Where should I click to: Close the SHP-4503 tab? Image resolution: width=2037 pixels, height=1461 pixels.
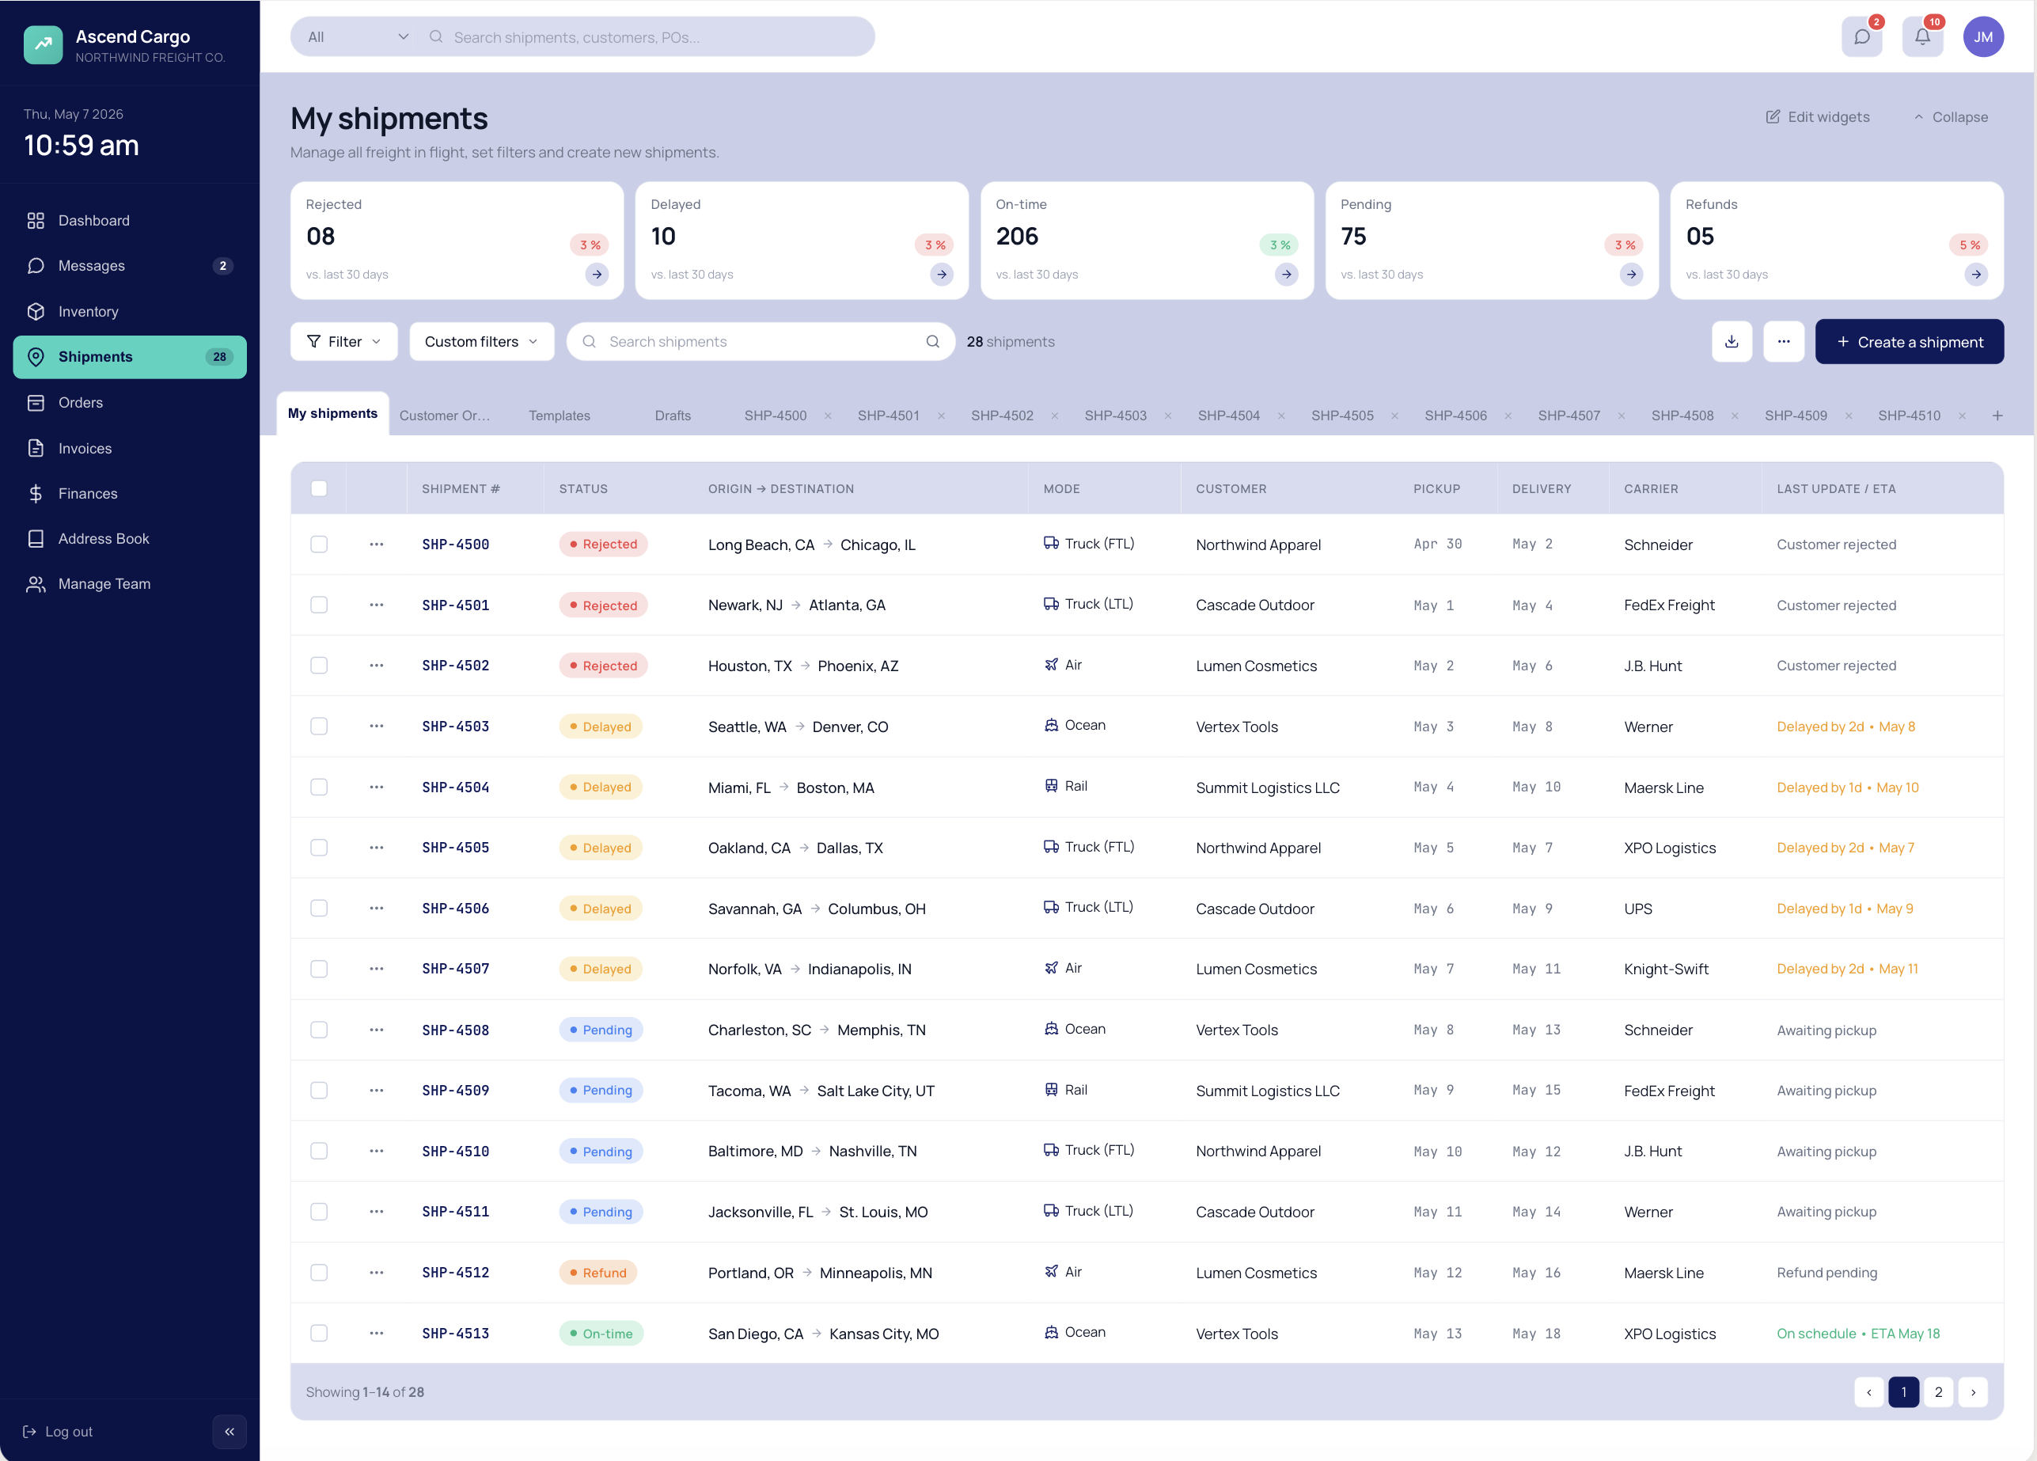pos(1167,416)
